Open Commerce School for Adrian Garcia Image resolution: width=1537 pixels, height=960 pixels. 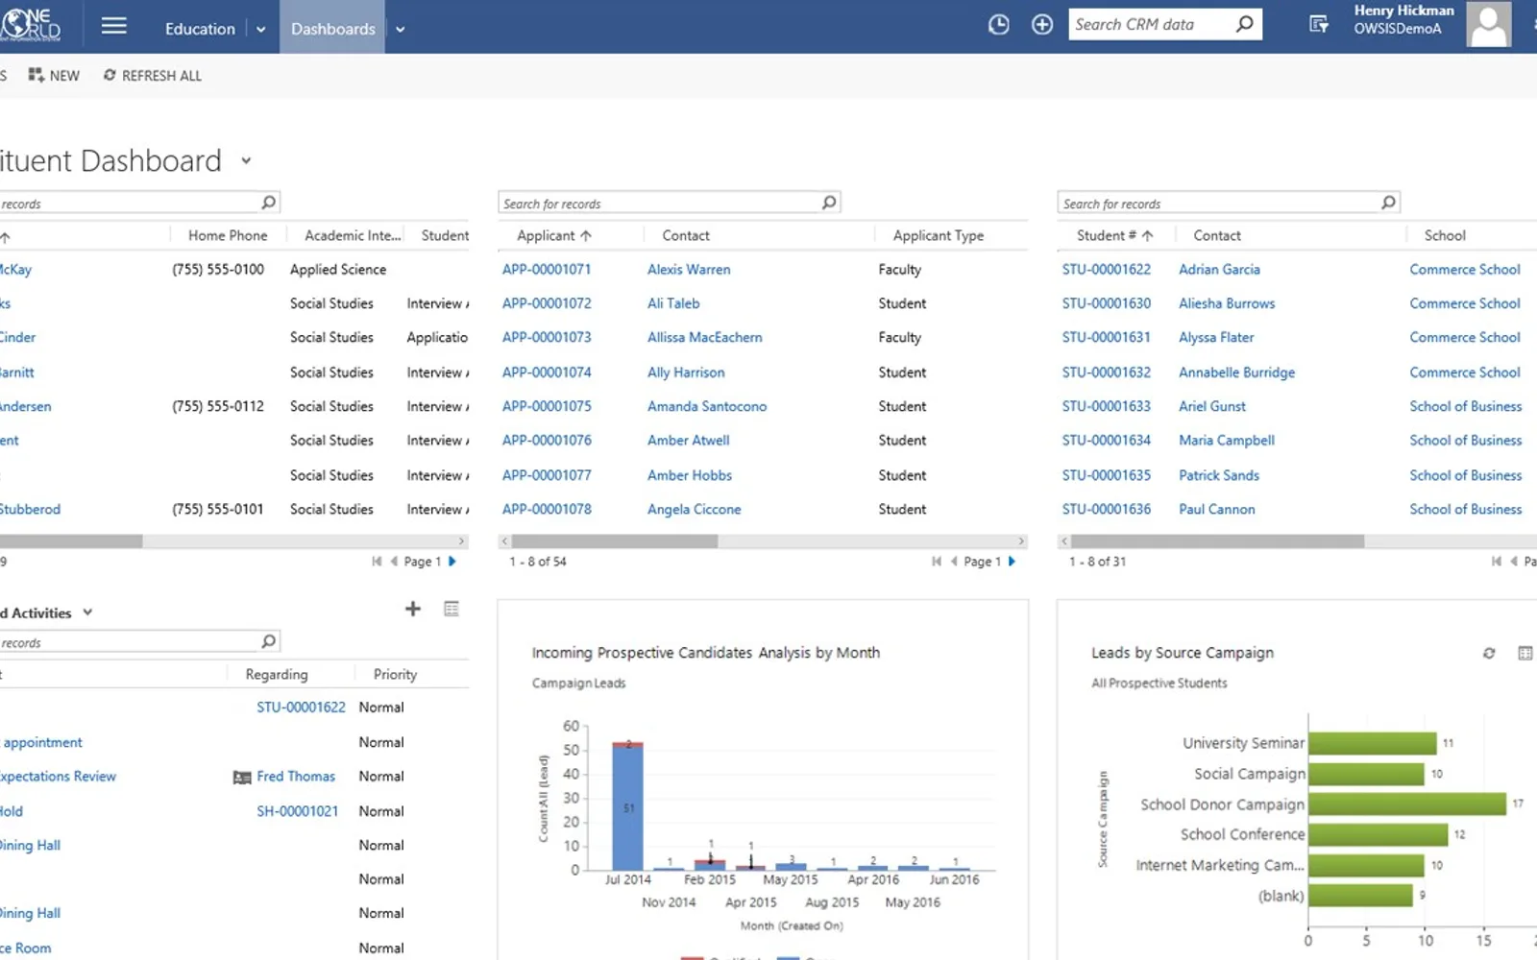click(x=1465, y=270)
